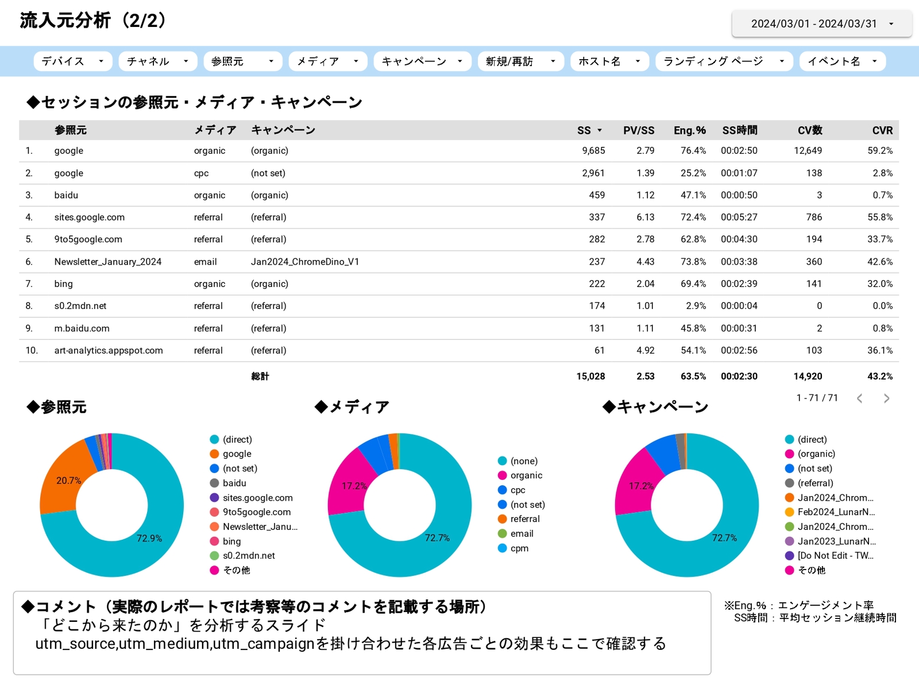Toggle the その他 legend item in 参照元 chart
The width and height of the screenshot is (919, 689).
[214, 570]
